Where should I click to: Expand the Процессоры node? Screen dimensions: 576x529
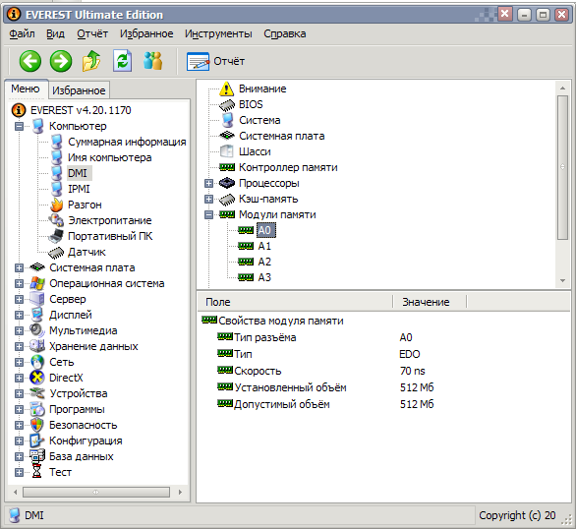208,183
